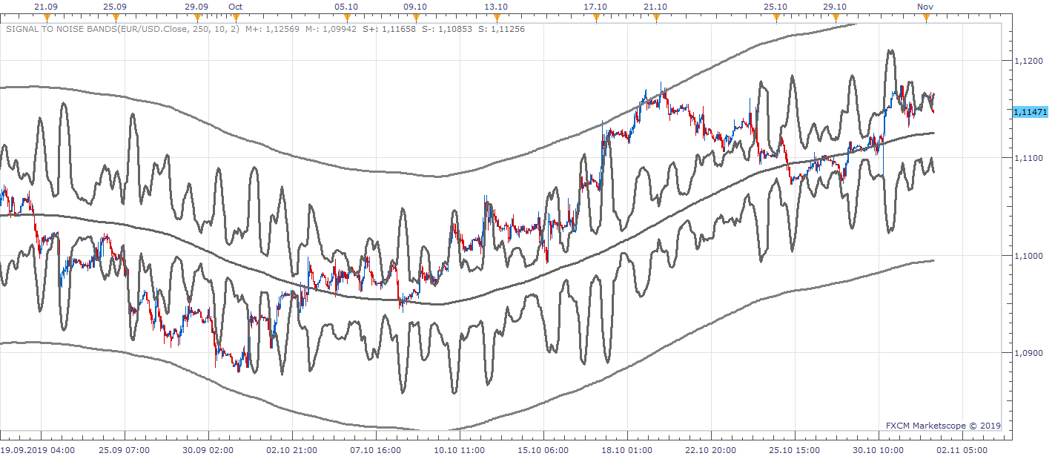This screenshot has height=459, width=1055.
Task: Click the 07.10 16:00 time axis label
Action: tap(377, 449)
